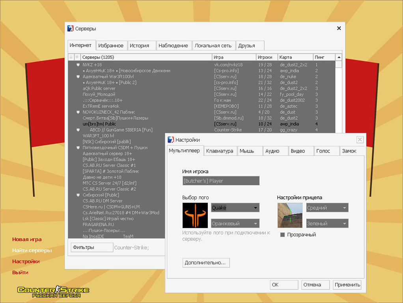Open the Аудио settings tab

(276, 151)
